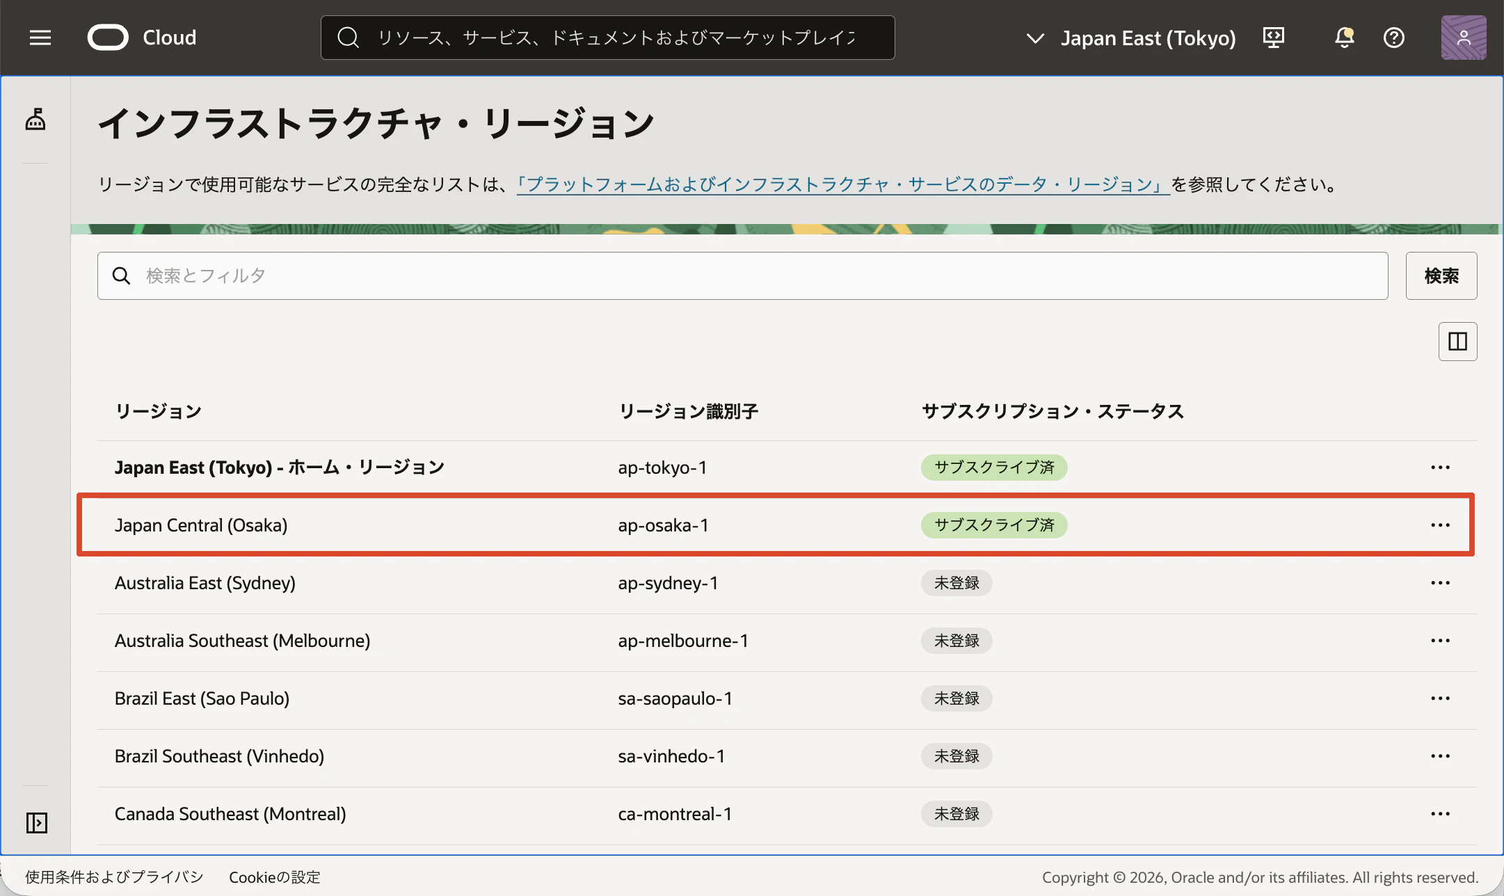Image resolution: width=1504 pixels, height=896 pixels.
Task: Click the magnifier icon in the filter field
Action: coord(122,275)
